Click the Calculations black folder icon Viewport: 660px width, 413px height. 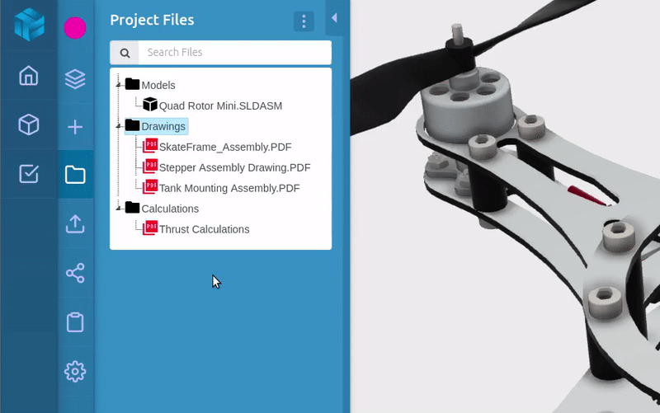pyautogui.click(x=132, y=208)
